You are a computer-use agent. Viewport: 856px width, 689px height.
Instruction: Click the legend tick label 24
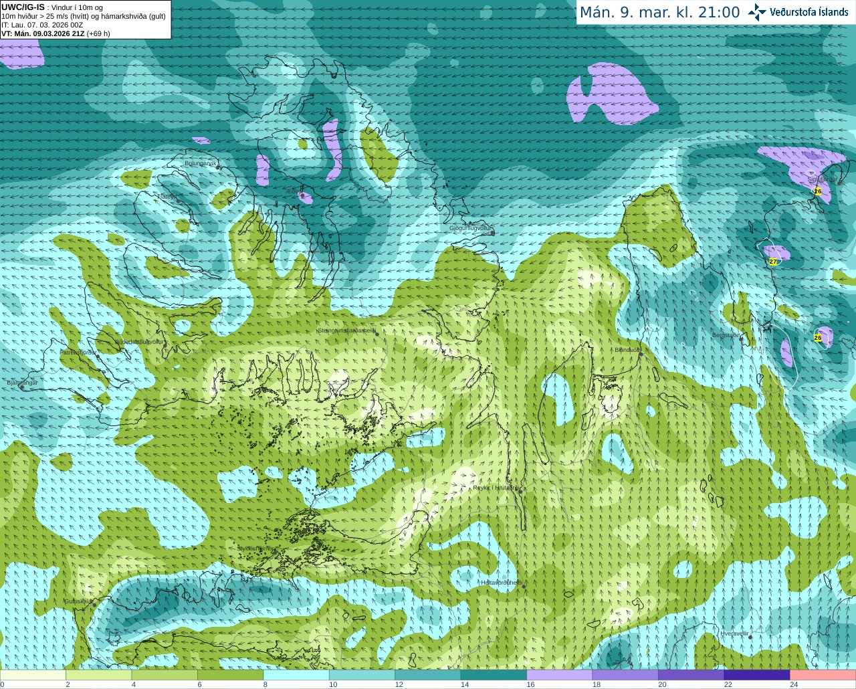[794, 684]
